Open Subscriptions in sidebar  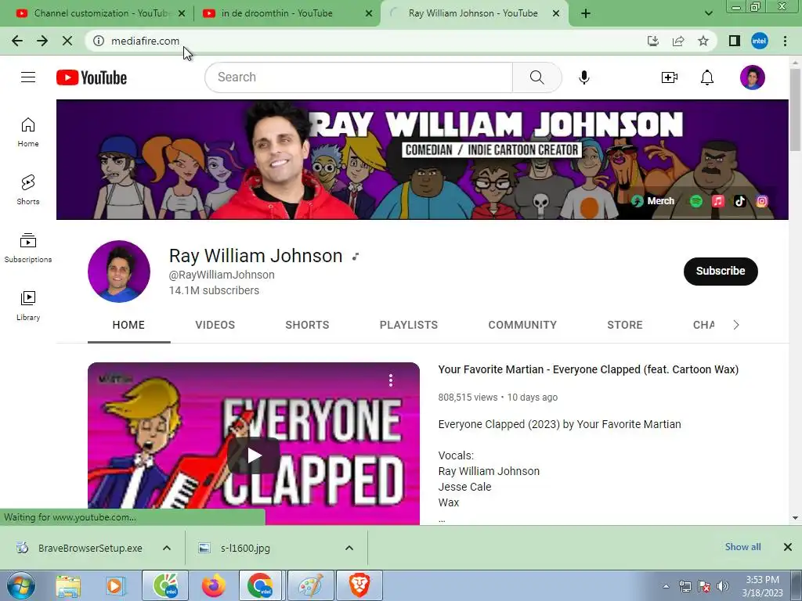(x=28, y=247)
